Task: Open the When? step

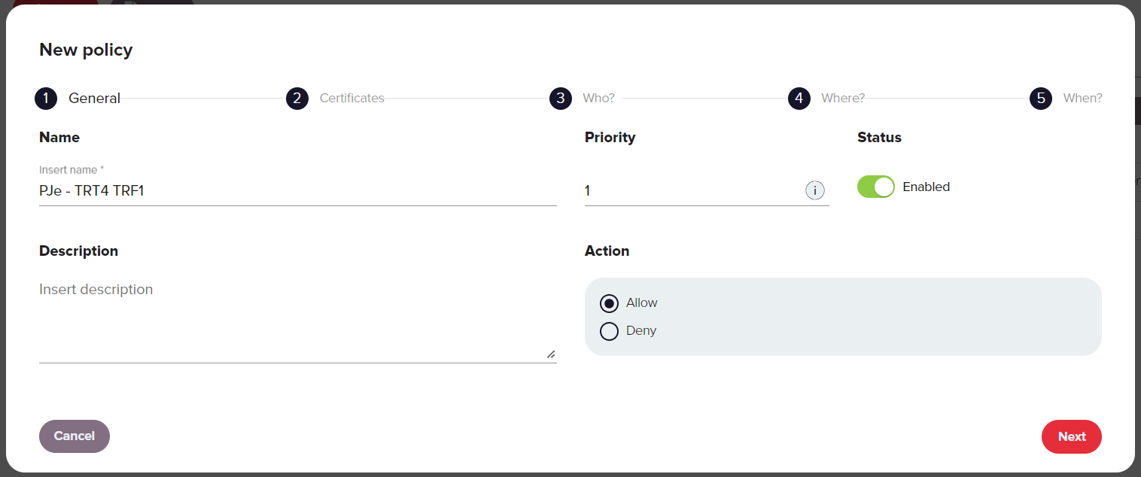Action: tap(1082, 99)
